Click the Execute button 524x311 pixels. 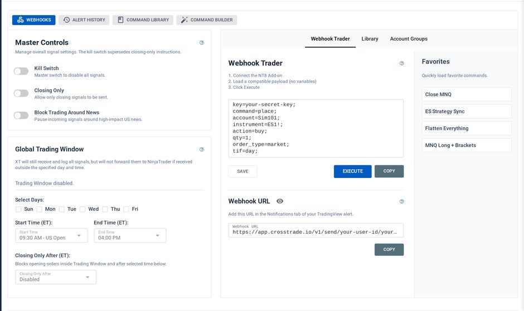point(352,171)
